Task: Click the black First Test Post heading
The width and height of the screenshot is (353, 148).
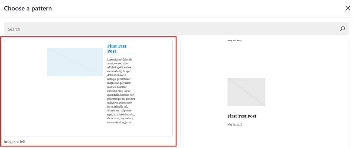Action: pos(242,116)
